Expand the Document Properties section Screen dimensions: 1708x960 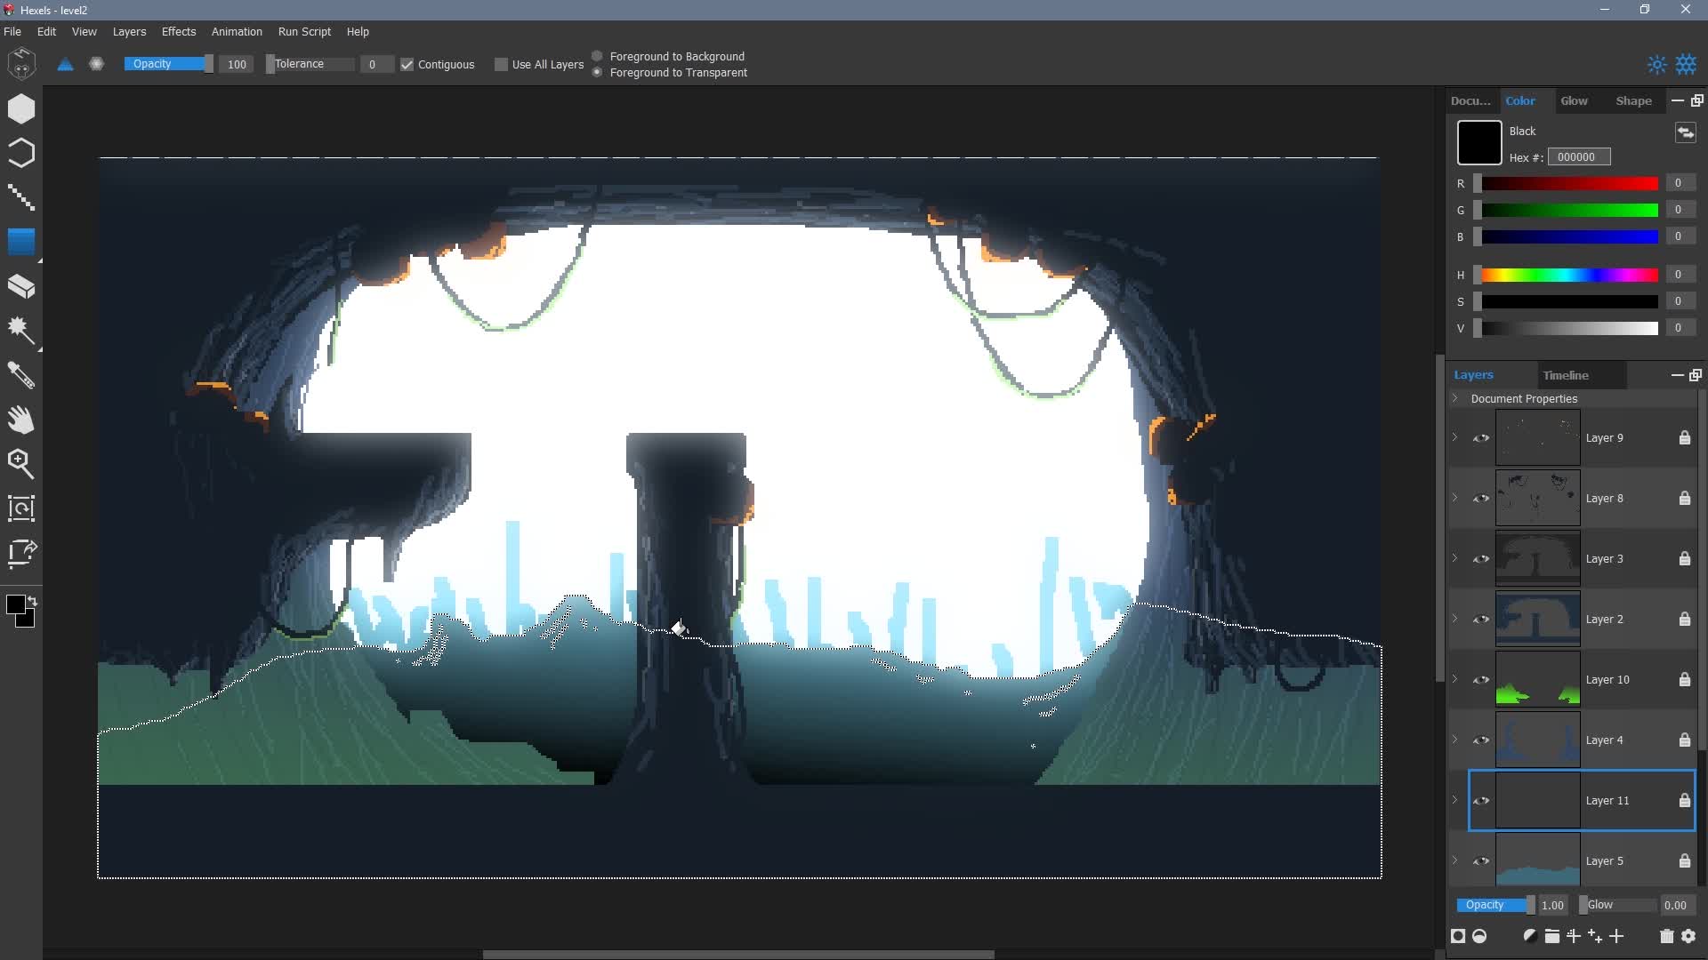(1456, 398)
